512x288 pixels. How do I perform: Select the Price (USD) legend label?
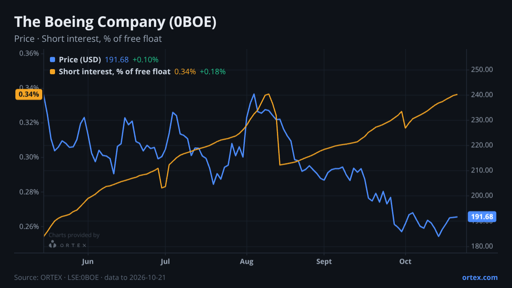click(x=80, y=60)
